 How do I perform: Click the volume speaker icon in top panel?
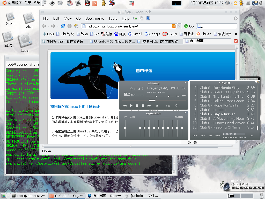(x=261, y=3)
